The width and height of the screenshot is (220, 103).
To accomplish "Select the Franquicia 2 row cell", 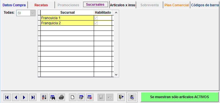I will [67, 23].
